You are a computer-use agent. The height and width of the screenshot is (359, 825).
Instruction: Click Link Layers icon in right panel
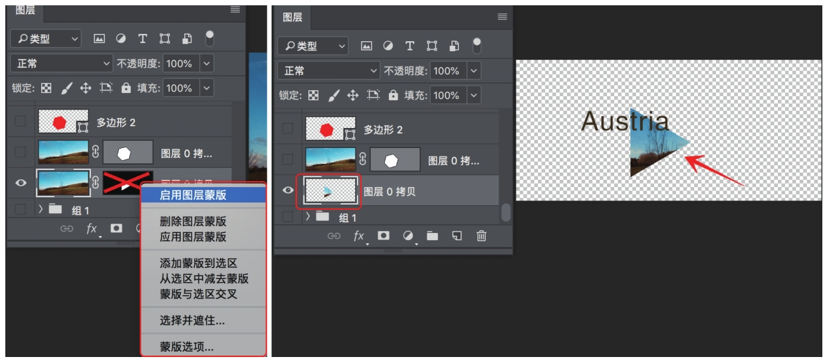click(x=333, y=236)
